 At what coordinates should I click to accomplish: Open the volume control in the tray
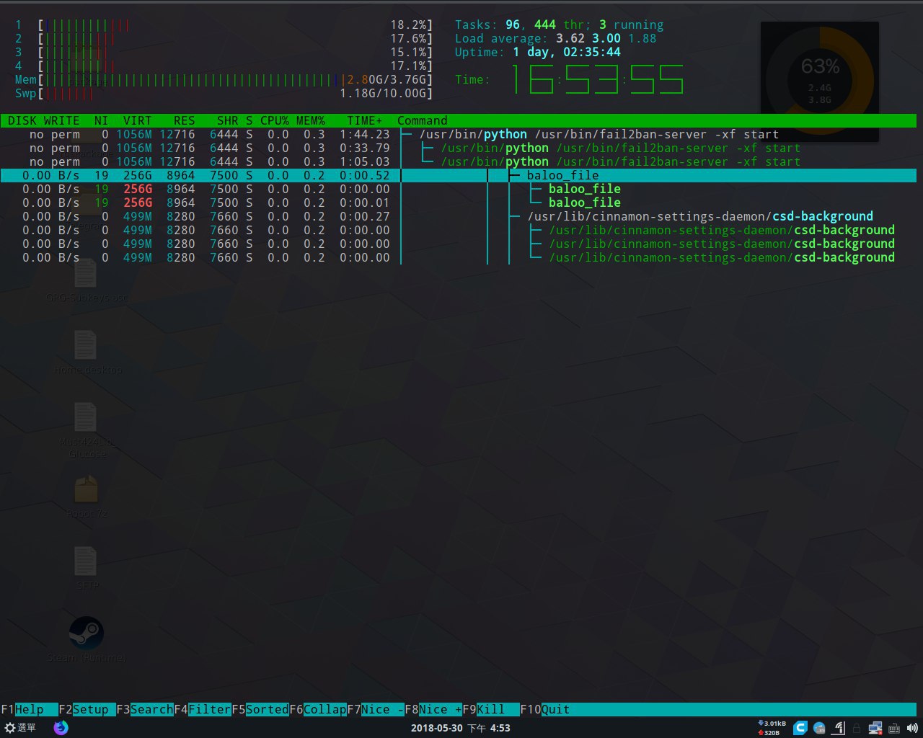(912, 728)
